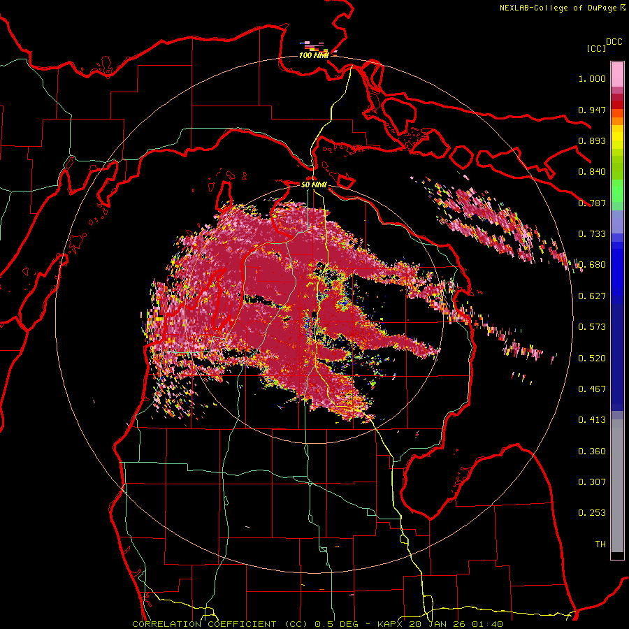Screen dimensions: 629x629
Task: Select the 0.467 legend value
Action: [592, 389]
